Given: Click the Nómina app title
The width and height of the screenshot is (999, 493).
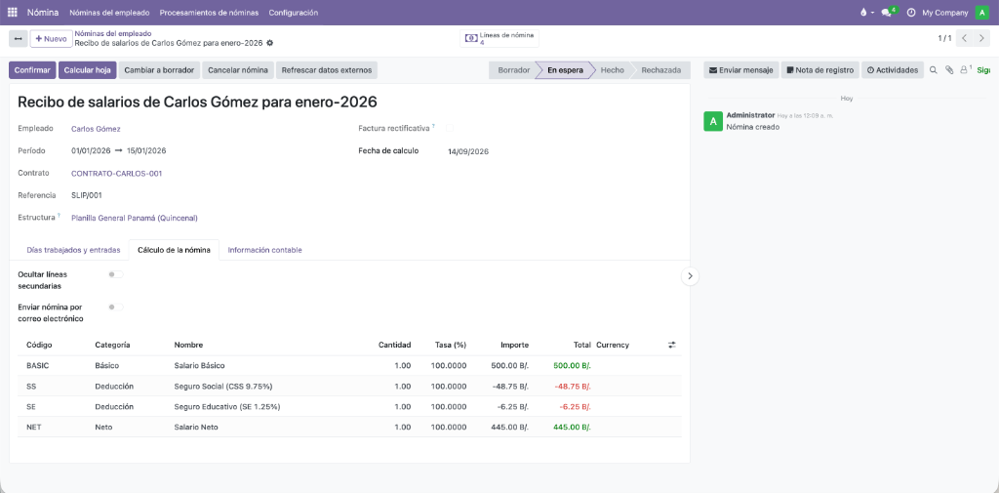Looking at the screenshot, I should (43, 12).
